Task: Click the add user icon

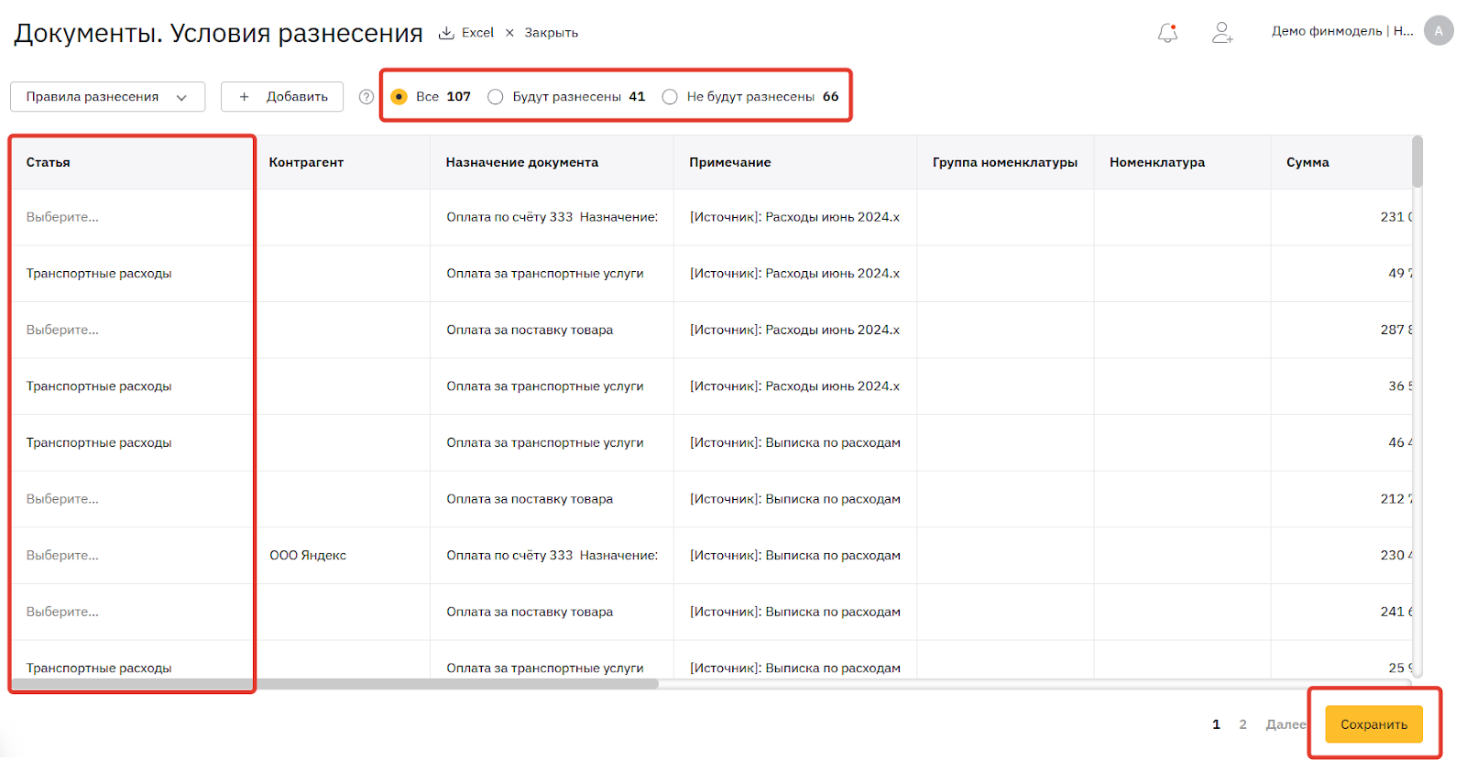Action: [1221, 33]
